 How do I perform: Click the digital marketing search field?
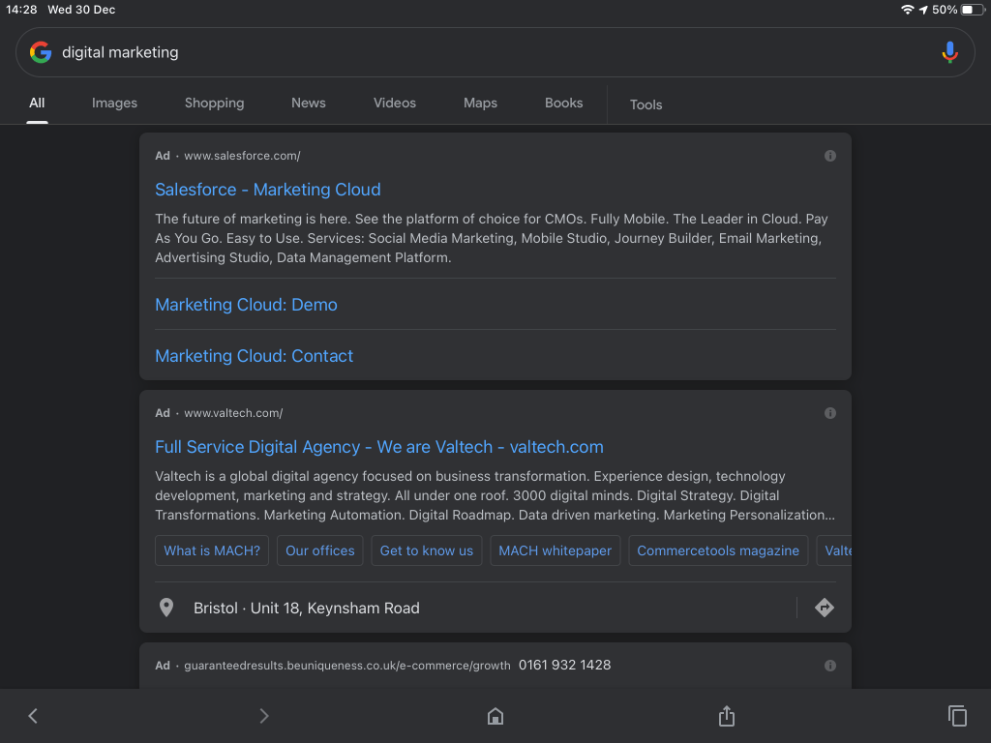coord(484,52)
